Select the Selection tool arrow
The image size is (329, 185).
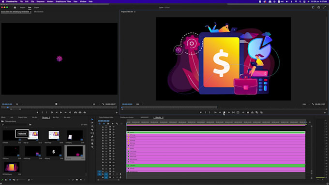click(x=92, y=119)
